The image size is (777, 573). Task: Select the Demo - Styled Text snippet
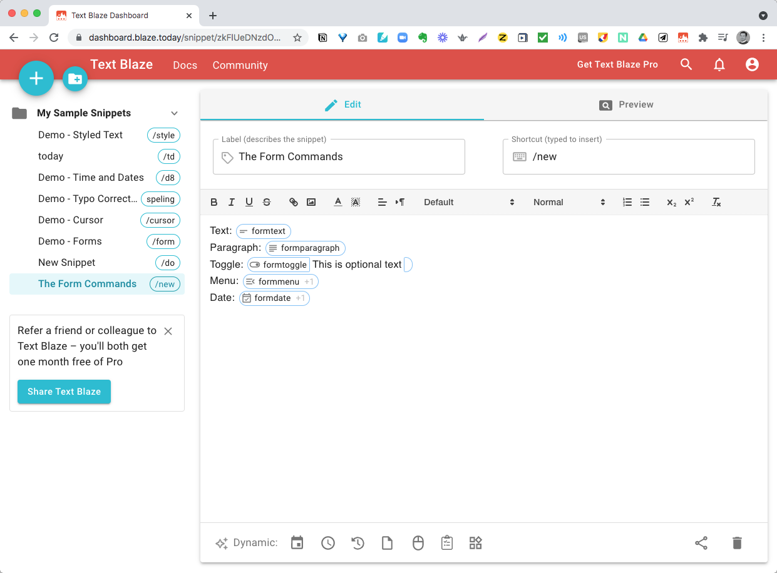tap(97, 135)
